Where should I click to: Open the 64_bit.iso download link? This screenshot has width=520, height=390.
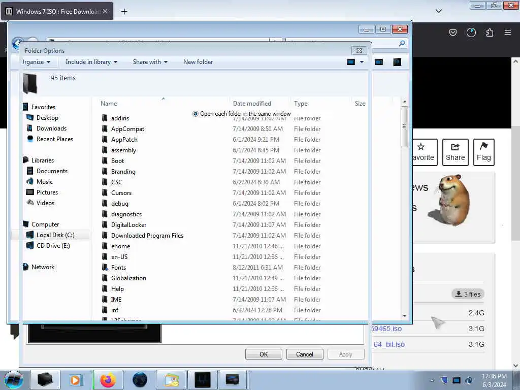pyautogui.click(x=389, y=345)
